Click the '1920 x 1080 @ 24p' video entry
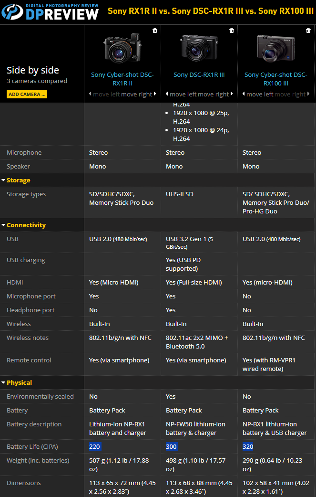The height and width of the screenshot is (497, 316). [x=201, y=134]
